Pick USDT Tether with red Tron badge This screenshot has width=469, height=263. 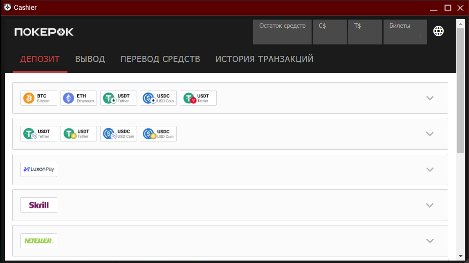pyautogui.click(x=198, y=98)
